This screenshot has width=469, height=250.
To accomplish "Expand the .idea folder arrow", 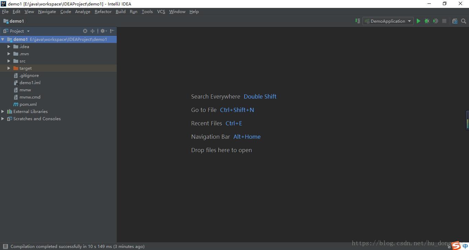I will (9, 46).
